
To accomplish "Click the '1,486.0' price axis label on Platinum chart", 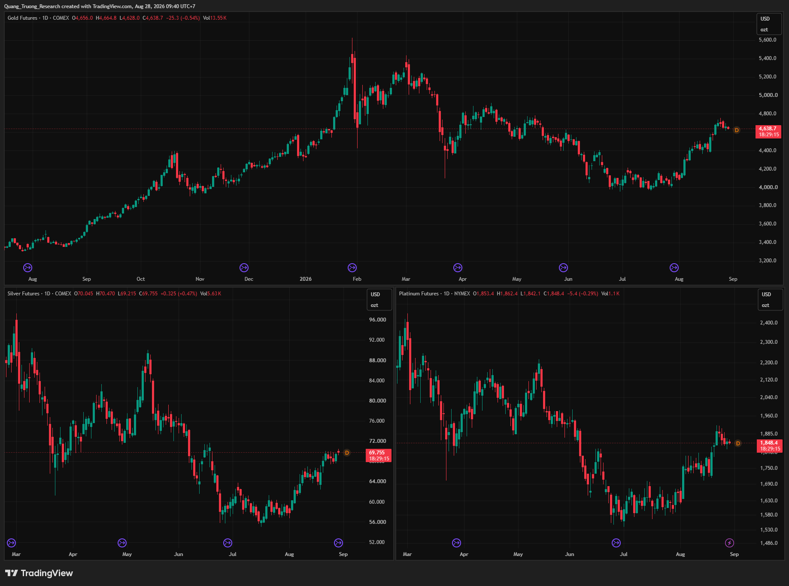I will [769, 543].
